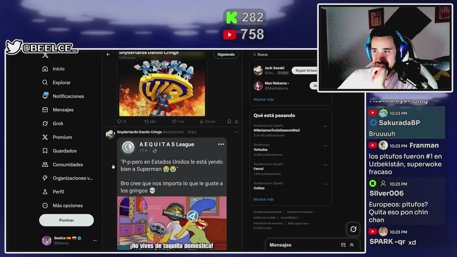The width and height of the screenshot is (457, 257).
Task: Click Política de Privacidad footer link
Action: [300, 212]
